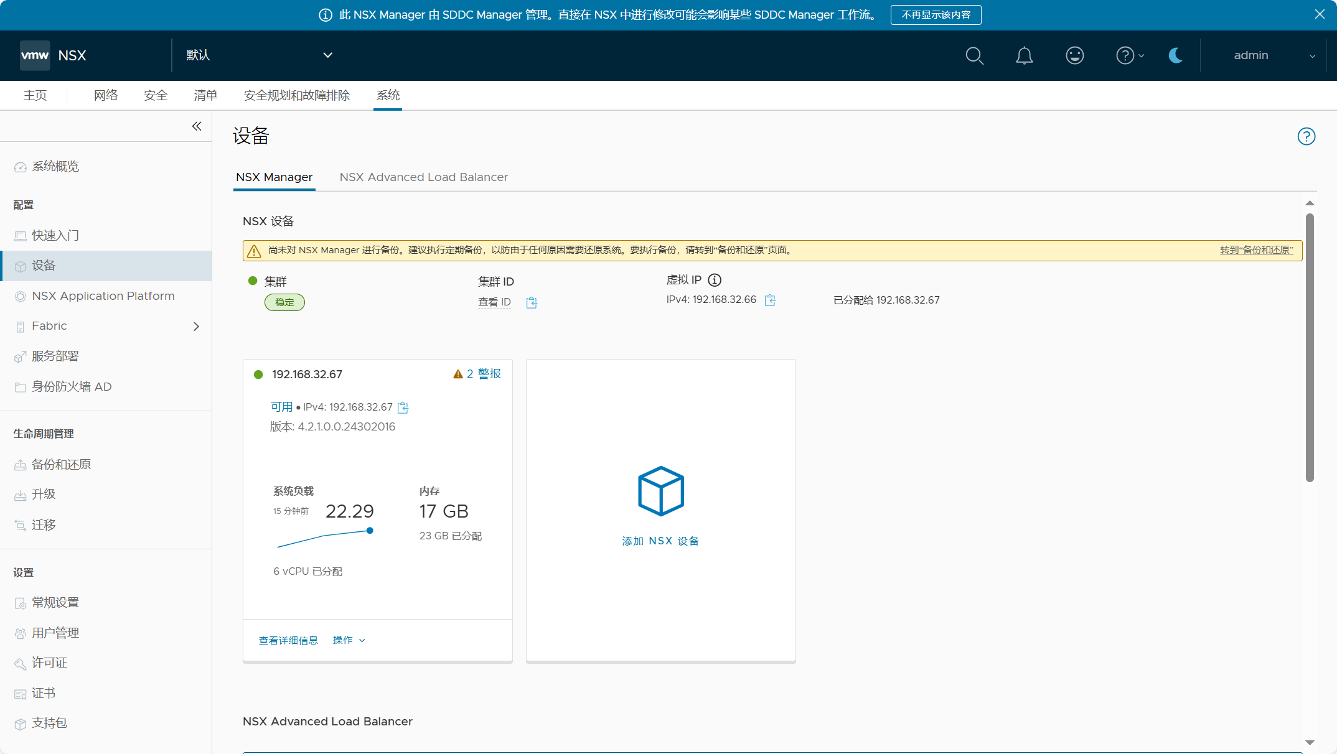Dismiss the SDDC Manager banner
Screen dimensions: 1337x754
point(1320,14)
